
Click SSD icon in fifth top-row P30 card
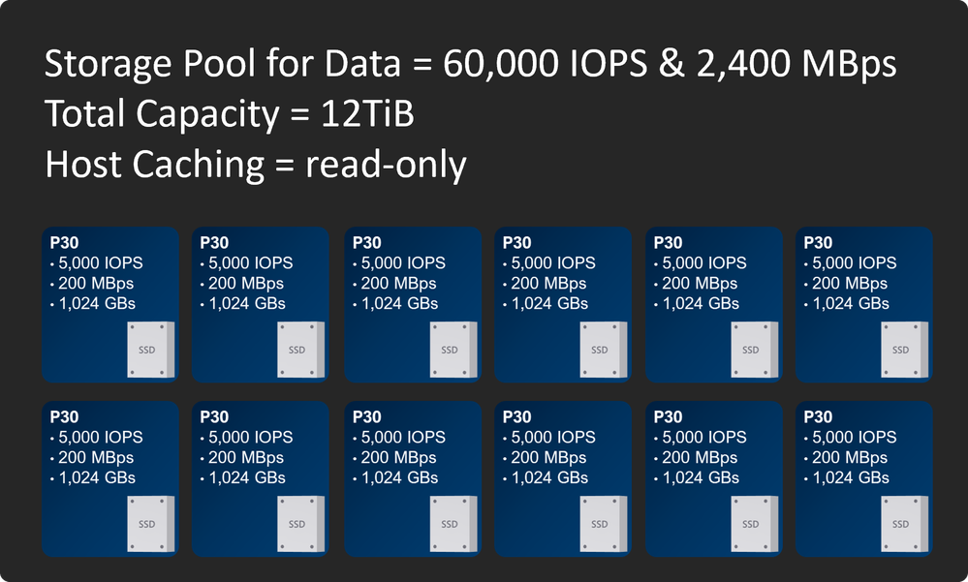[751, 349]
